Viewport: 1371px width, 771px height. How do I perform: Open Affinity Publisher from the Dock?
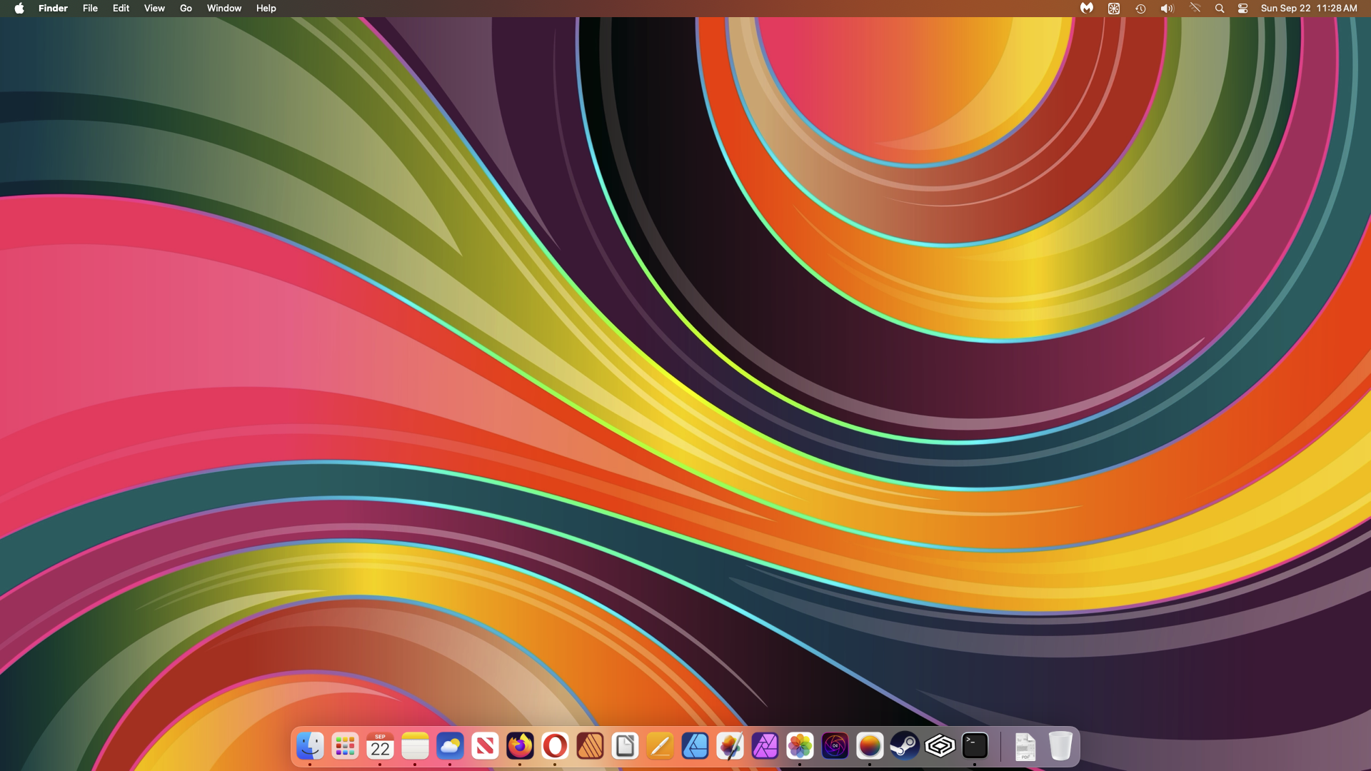pyautogui.click(x=590, y=746)
